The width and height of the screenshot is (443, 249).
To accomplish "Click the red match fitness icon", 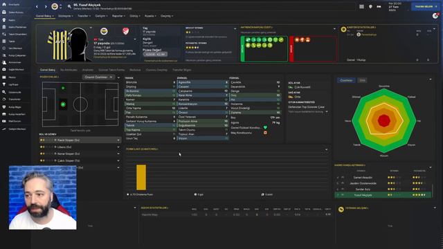I will click(265, 133).
